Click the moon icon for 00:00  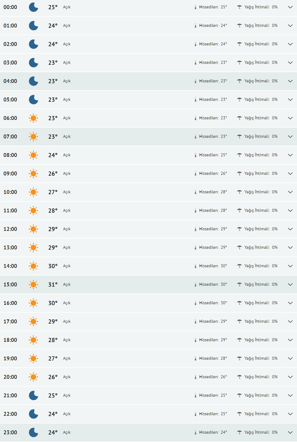click(x=33, y=7)
